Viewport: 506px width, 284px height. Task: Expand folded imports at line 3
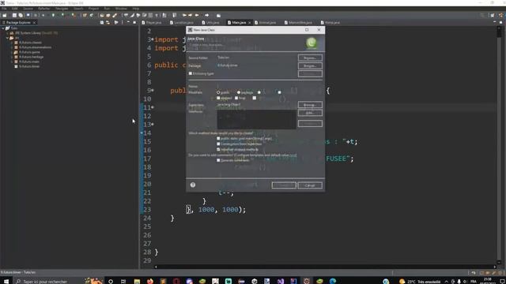[x=153, y=39]
